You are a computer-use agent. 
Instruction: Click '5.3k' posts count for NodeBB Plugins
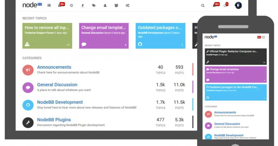179,120
